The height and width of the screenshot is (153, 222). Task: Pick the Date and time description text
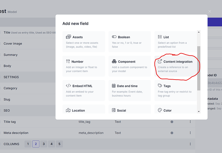[127, 94]
